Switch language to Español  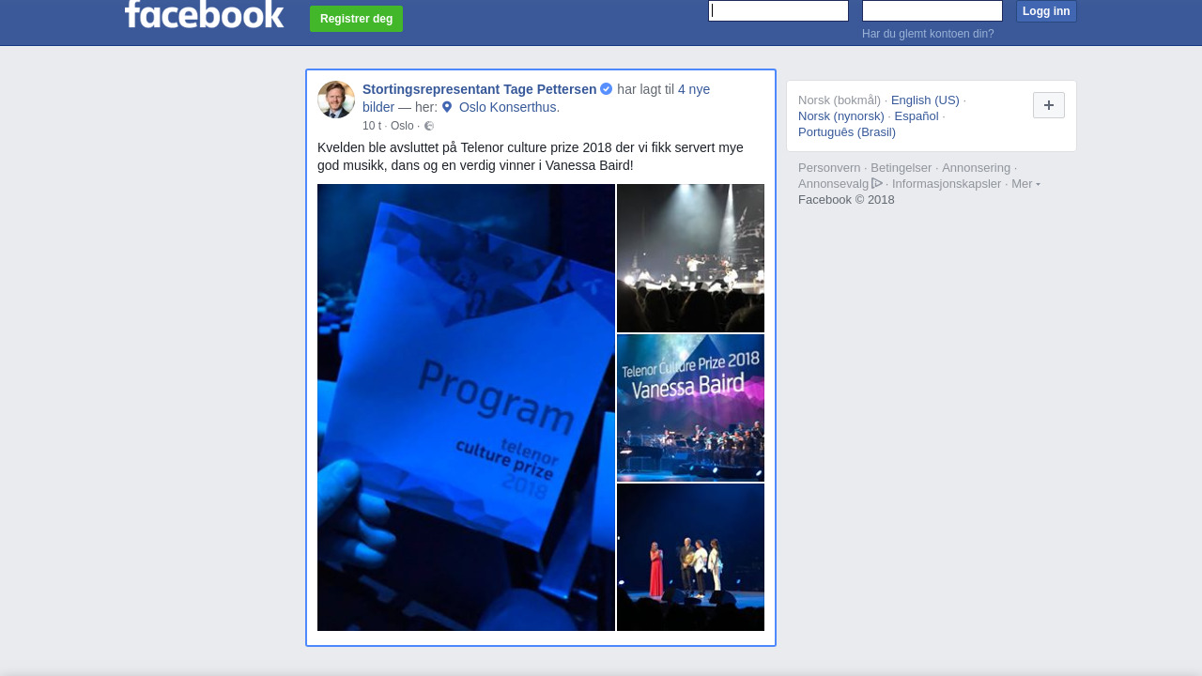coord(917,116)
